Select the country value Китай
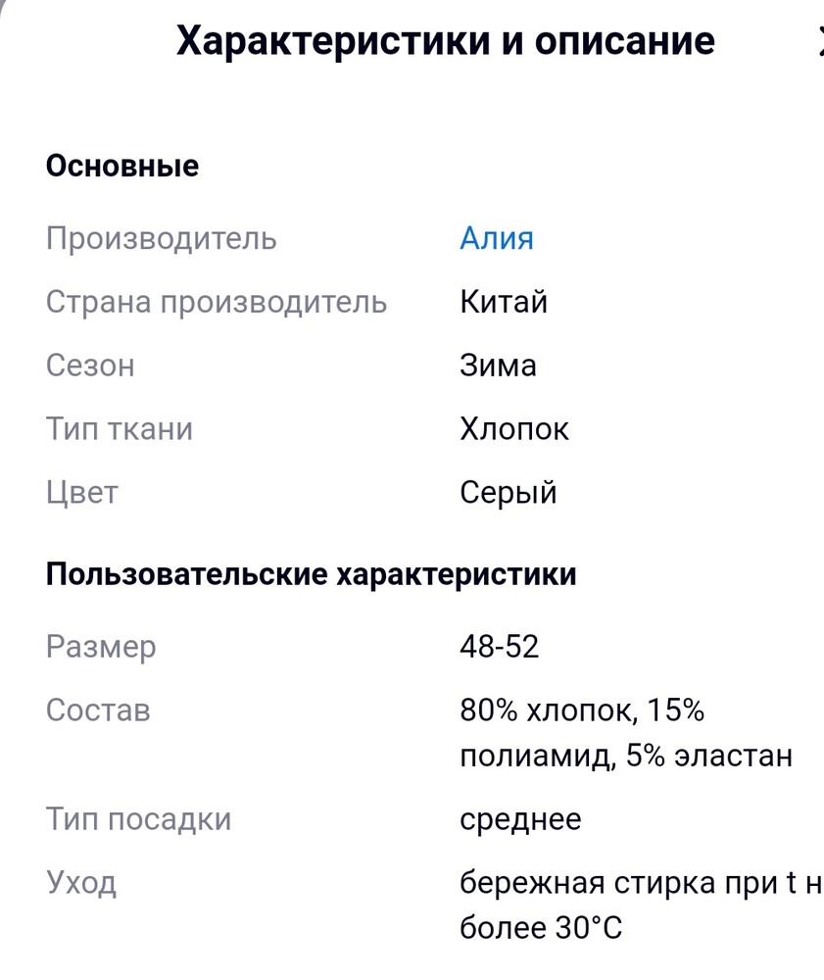 (503, 302)
